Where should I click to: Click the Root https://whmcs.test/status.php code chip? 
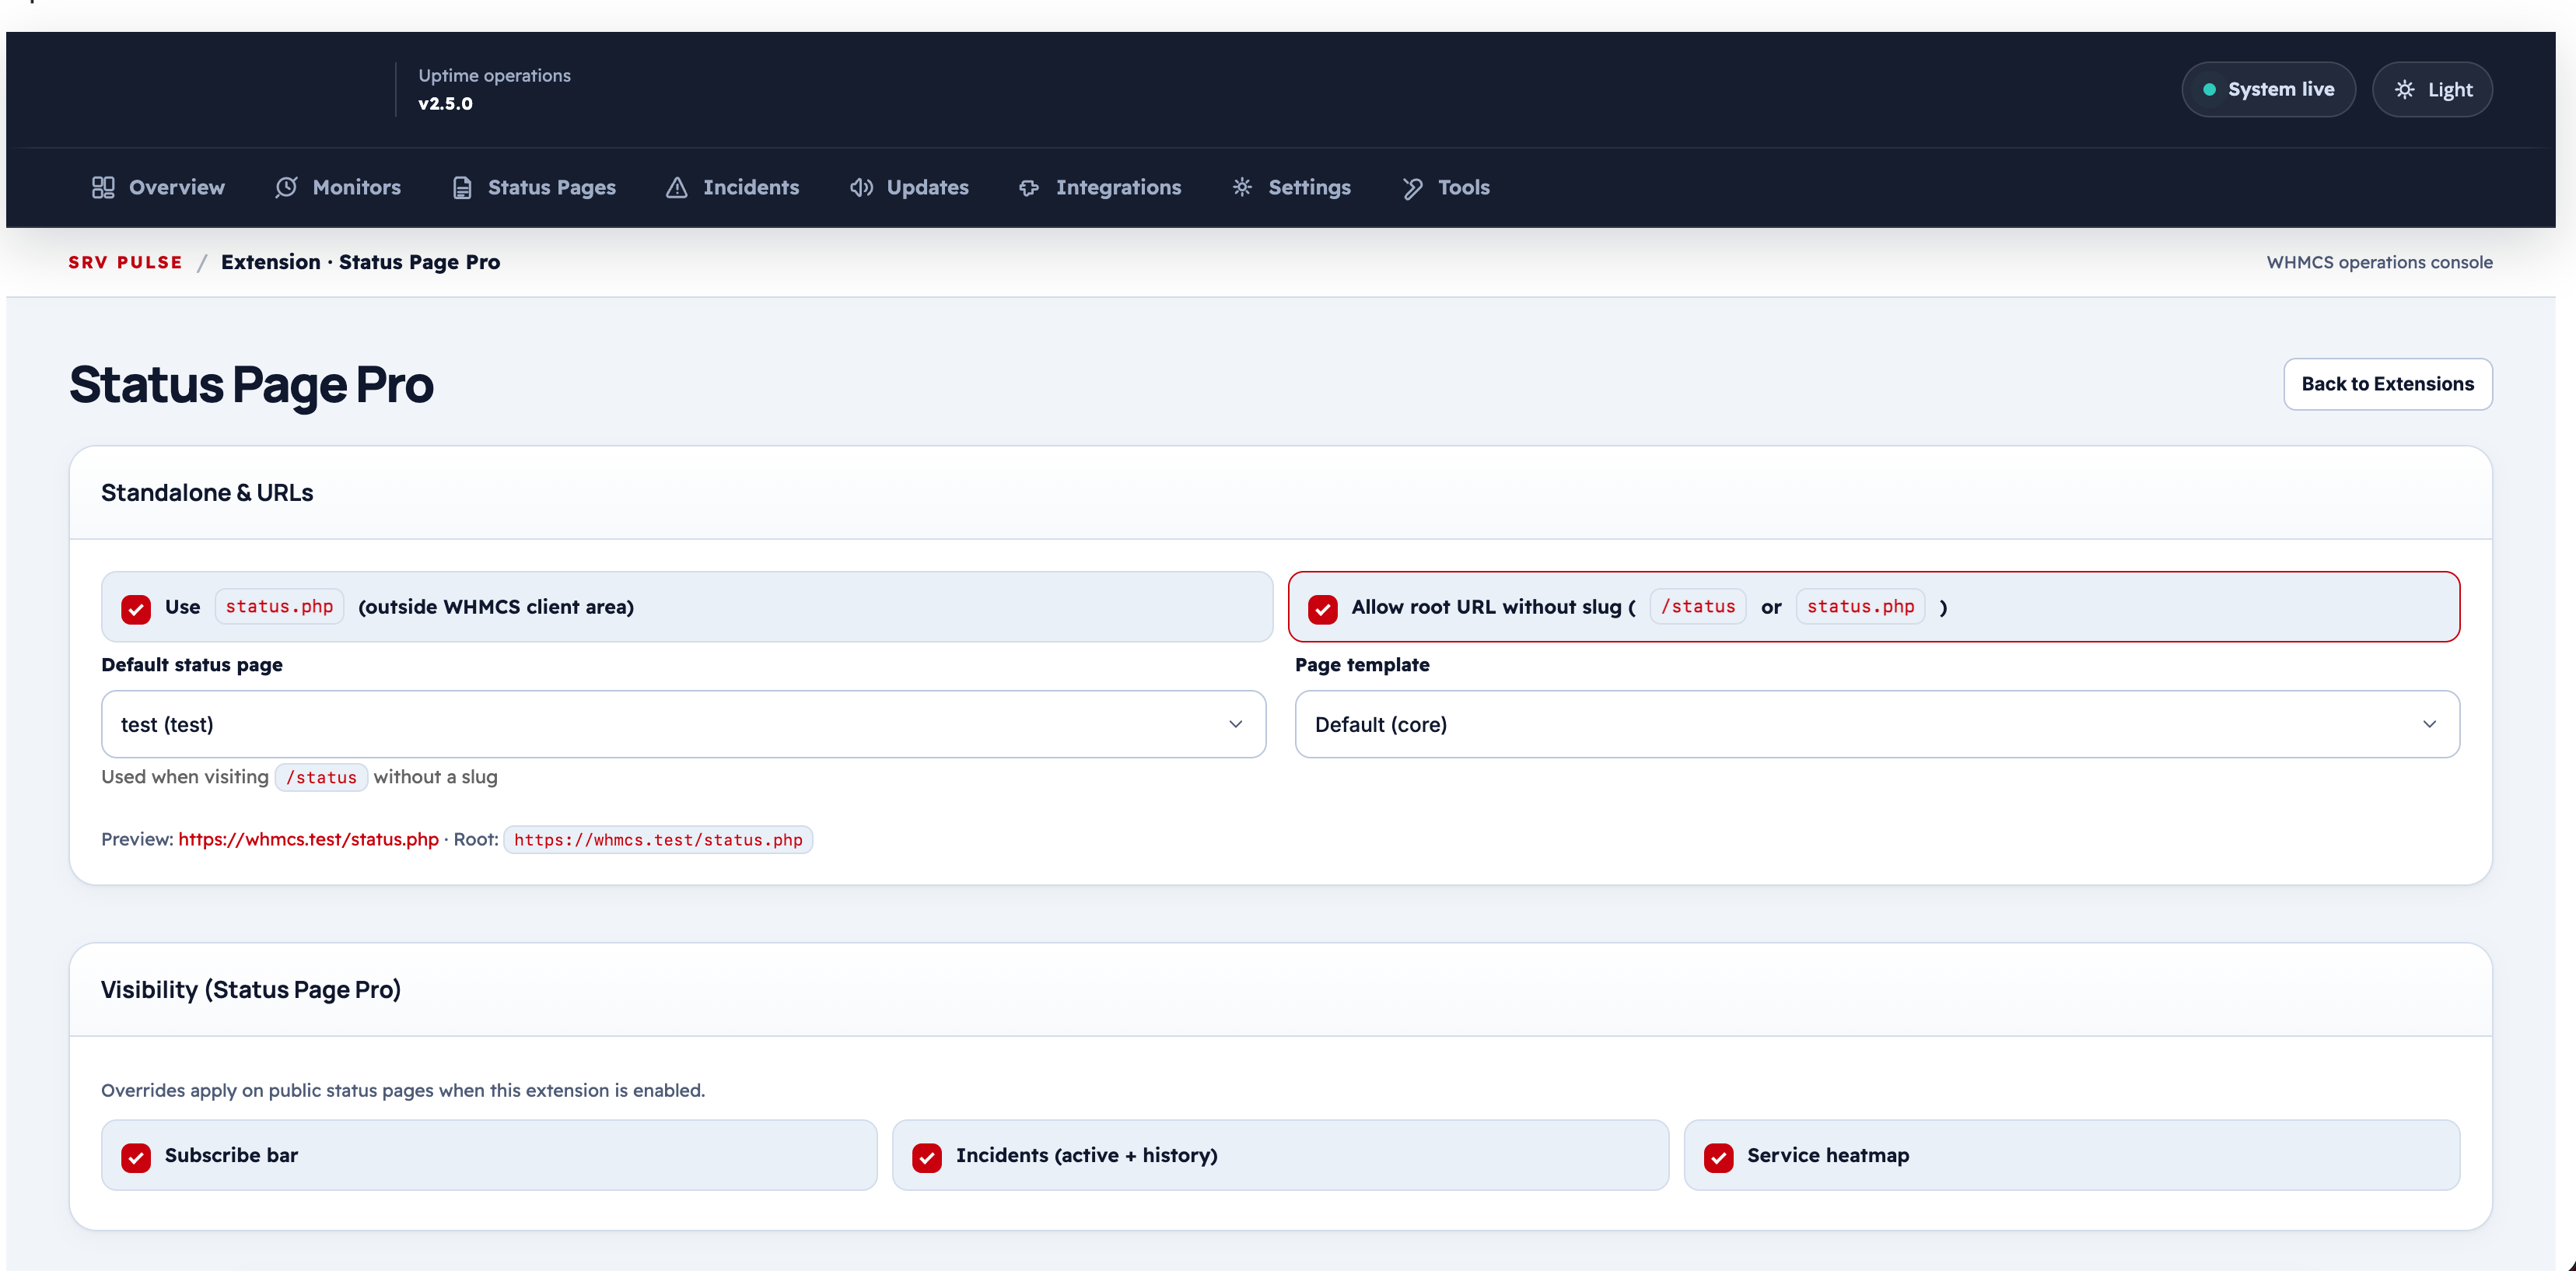pyautogui.click(x=658, y=839)
